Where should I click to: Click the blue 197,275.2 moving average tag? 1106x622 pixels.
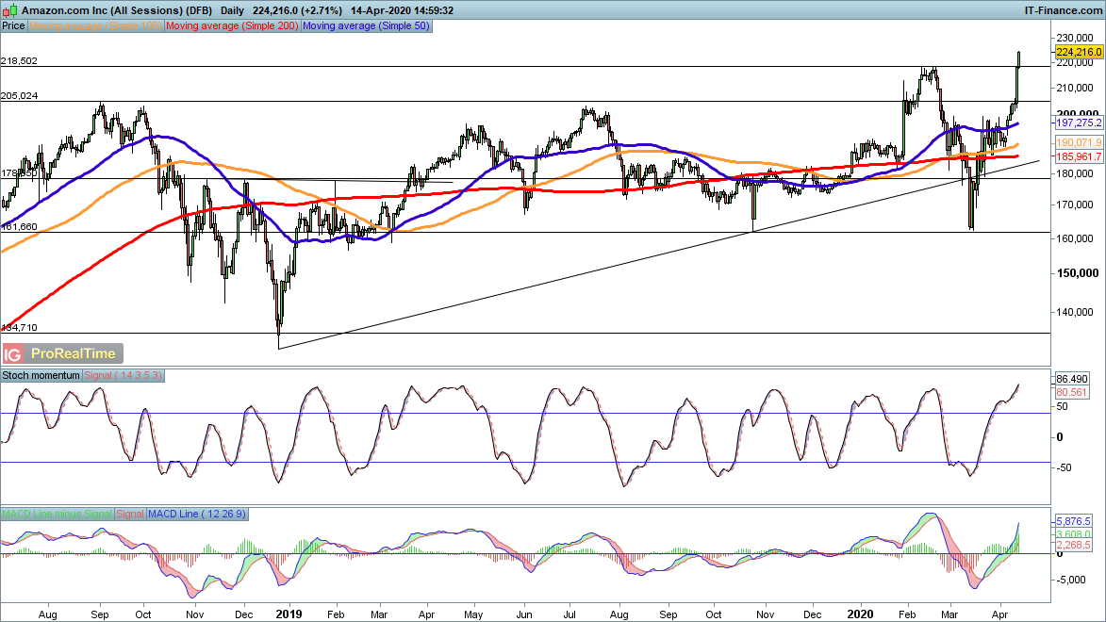[x=1079, y=123]
